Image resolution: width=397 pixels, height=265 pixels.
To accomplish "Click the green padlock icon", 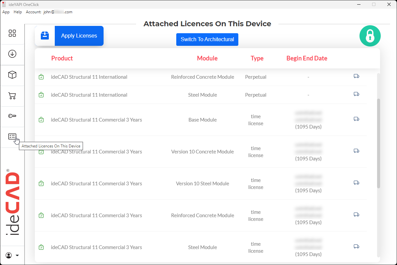I will pyautogui.click(x=370, y=36).
